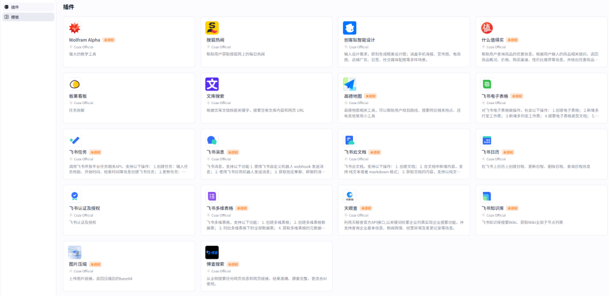Click Coze Official avatar in Wolfram Alpha card
Viewport: 609px width, 296px height.
coord(70,47)
